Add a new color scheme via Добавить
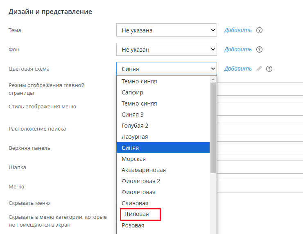 (x=238, y=69)
